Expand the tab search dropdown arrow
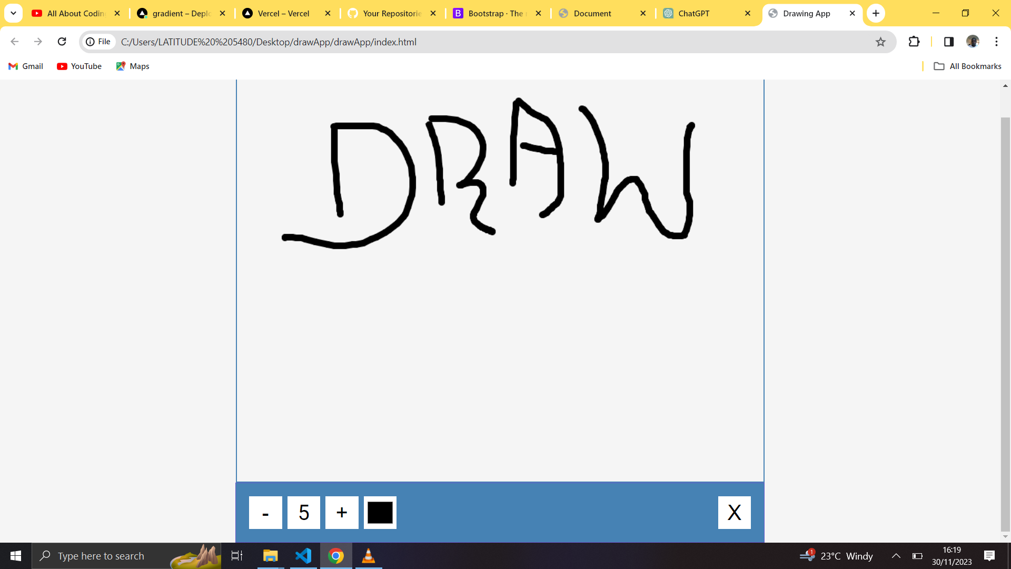Viewport: 1011px width, 569px height. coord(13,13)
